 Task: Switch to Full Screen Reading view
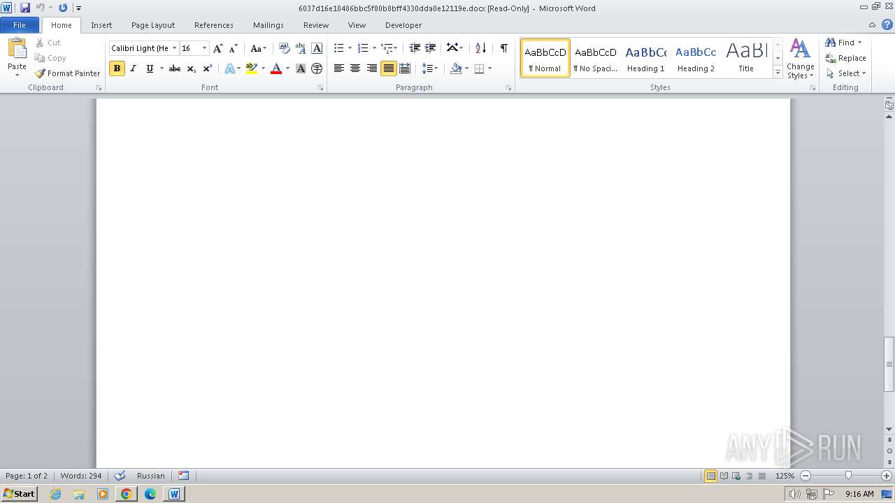click(723, 476)
